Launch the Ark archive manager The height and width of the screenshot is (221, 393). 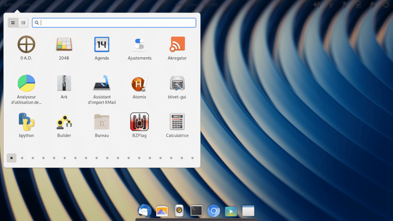[x=64, y=87]
